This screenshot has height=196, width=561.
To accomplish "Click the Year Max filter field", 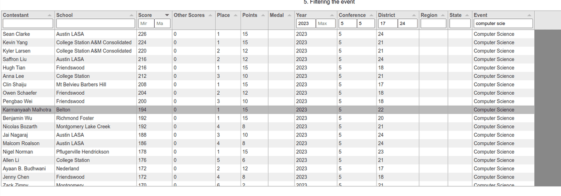I will (x=326, y=24).
